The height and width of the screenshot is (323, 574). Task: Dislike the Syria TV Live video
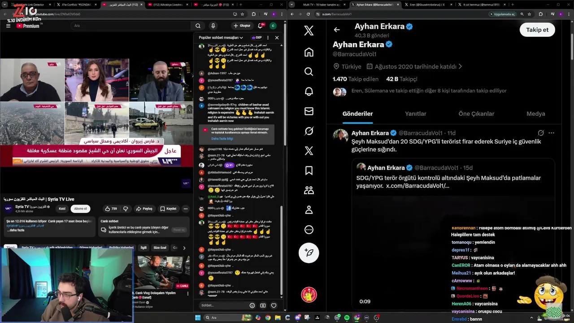click(x=126, y=209)
